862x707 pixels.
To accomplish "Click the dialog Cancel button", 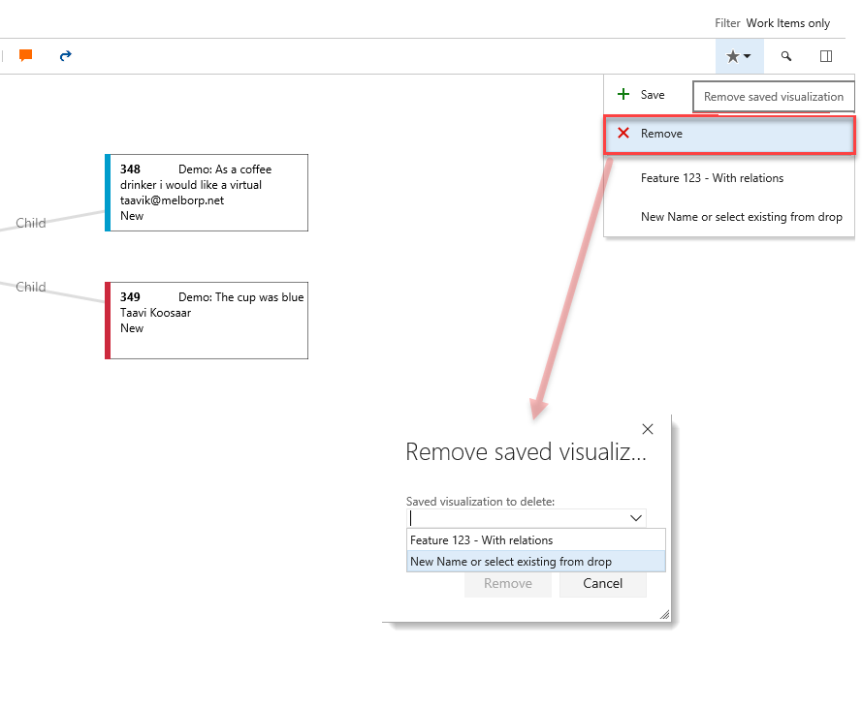I will [x=602, y=583].
